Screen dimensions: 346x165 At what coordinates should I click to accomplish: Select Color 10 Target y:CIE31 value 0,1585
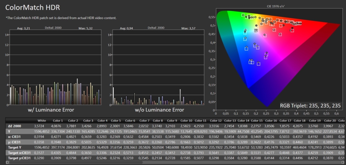point(186,158)
